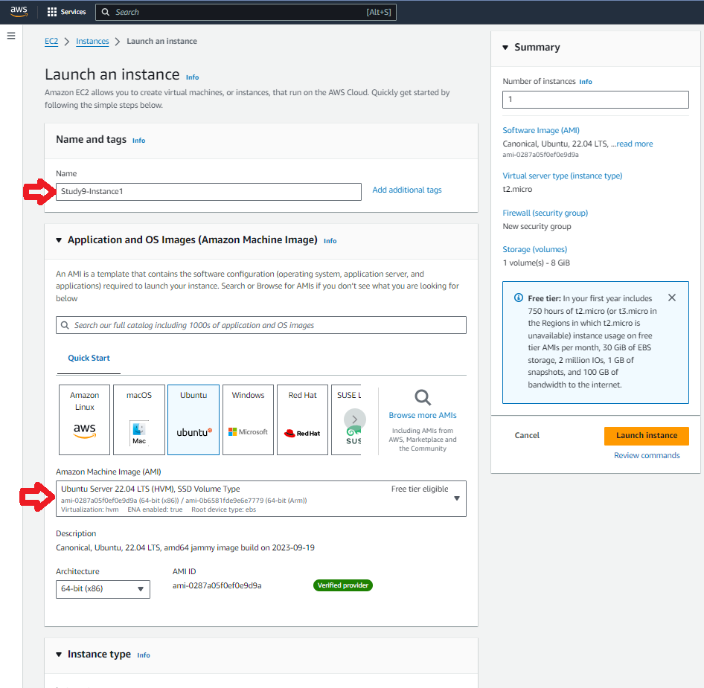The height and width of the screenshot is (688, 704).
Task: Click the Verified provider badge
Action: [342, 585]
